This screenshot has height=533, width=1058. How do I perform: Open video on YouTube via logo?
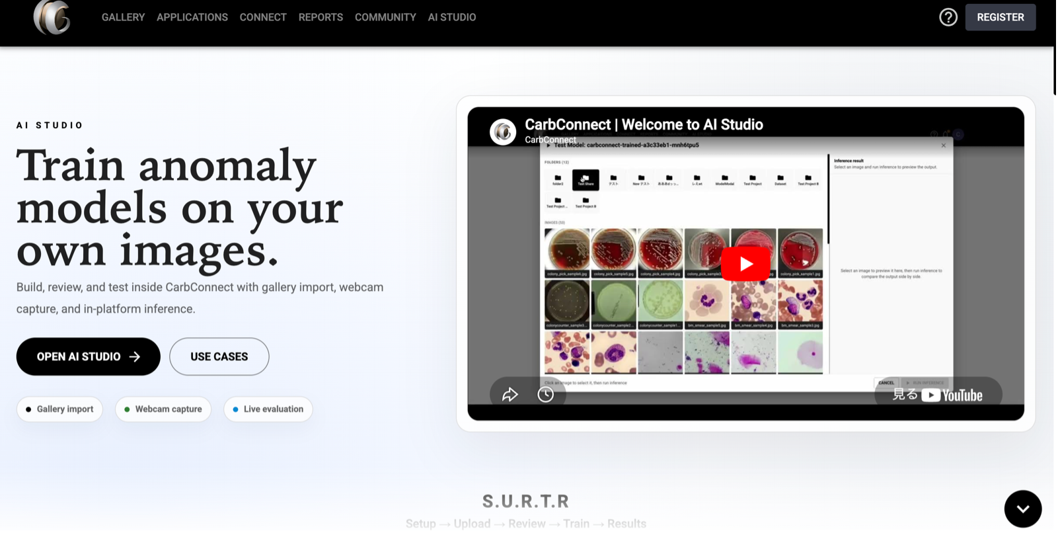coord(954,396)
